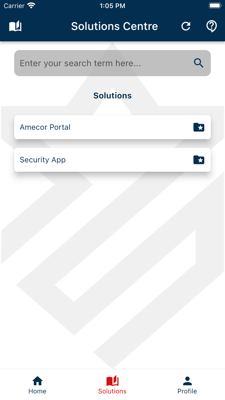Select the Home house icon
The width and height of the screenshot is (225, 400).
(37, 380)
